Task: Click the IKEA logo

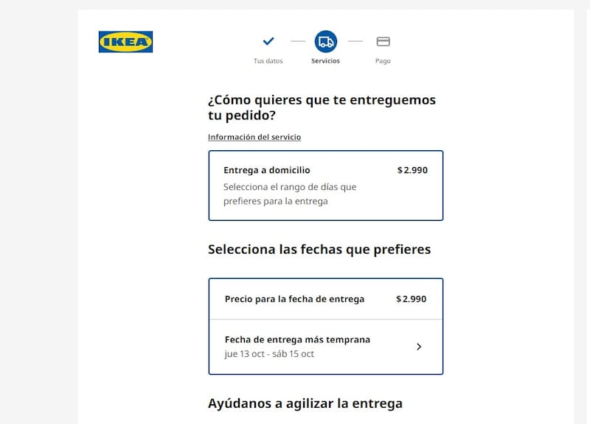Action: pos(125,42)
